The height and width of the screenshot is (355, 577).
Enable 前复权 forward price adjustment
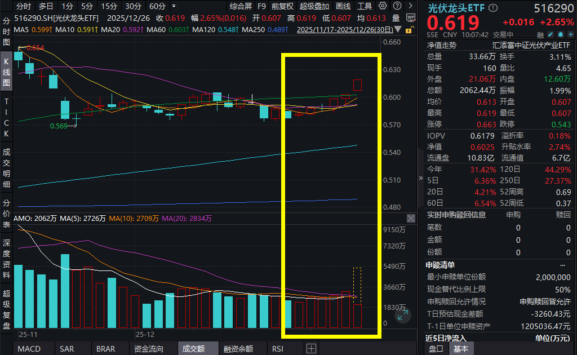pyautogui.click(x=282, y=6)
